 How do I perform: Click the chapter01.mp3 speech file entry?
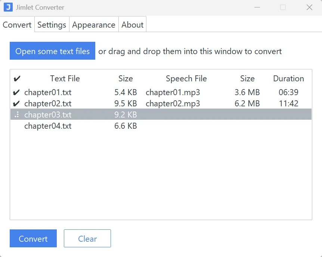[x=173, y=92]
